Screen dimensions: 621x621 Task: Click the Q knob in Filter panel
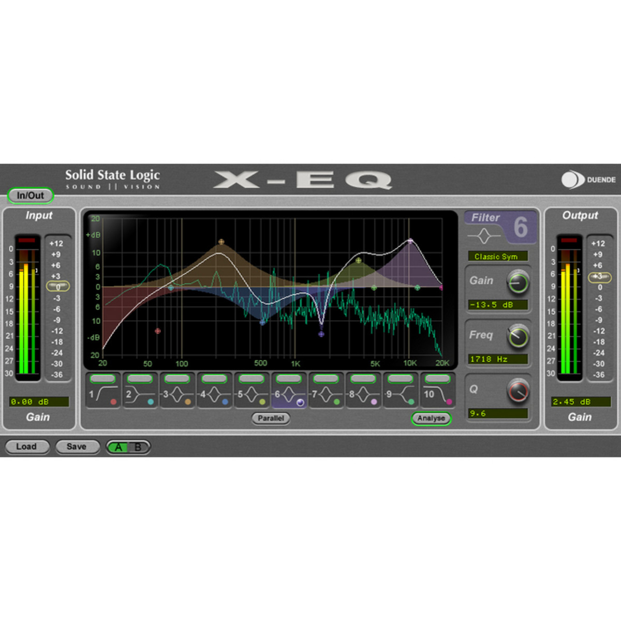click(517, 391)
